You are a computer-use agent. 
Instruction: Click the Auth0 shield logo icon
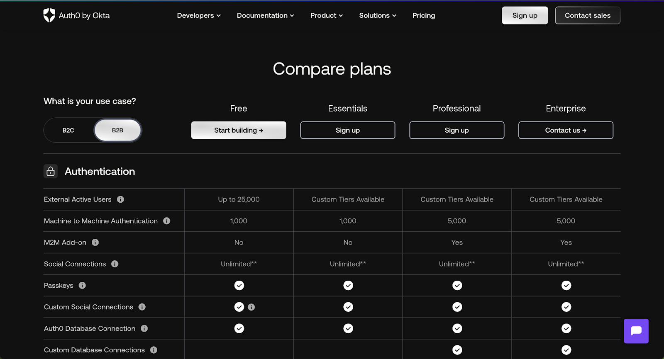[49, 15]
